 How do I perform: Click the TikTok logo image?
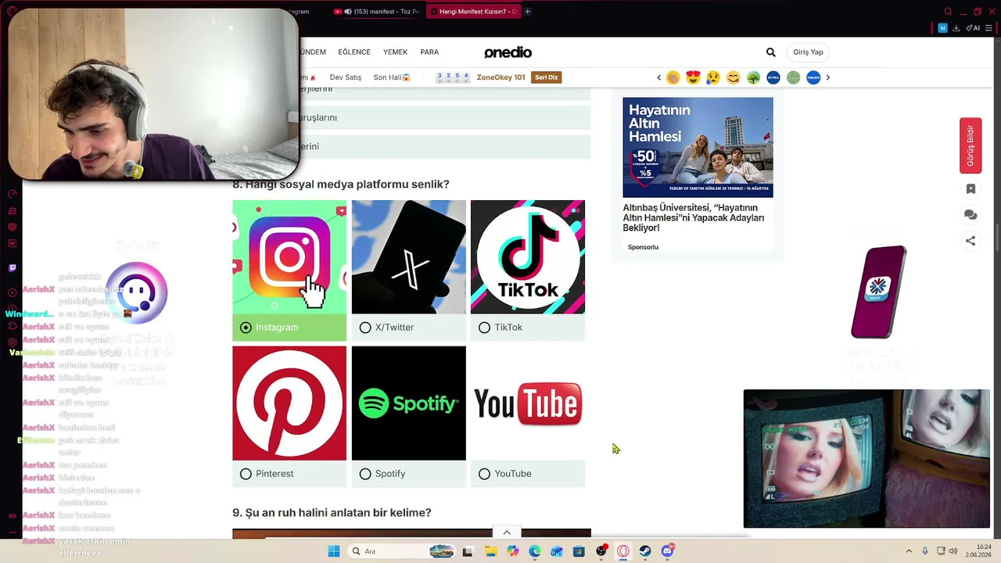tap(528, 257)
